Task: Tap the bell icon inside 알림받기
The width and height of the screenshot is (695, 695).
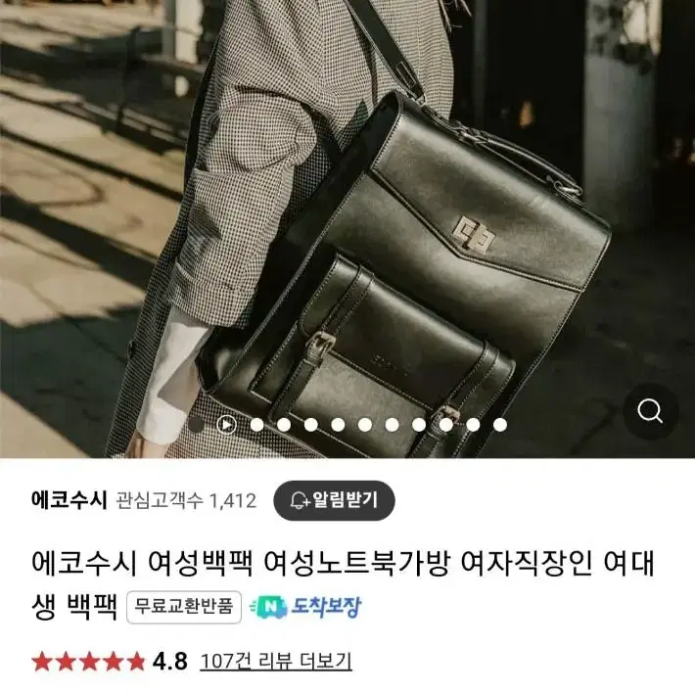Action: click(301, 501)
